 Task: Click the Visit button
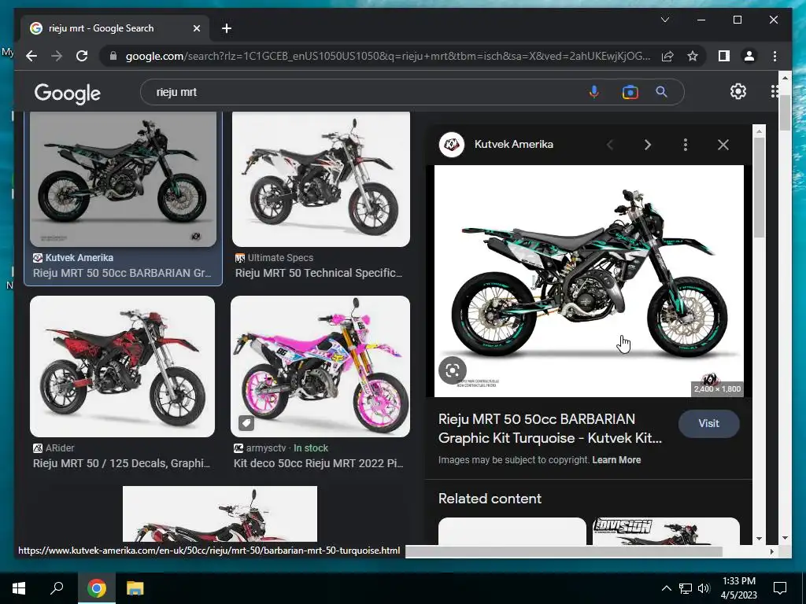709,424
